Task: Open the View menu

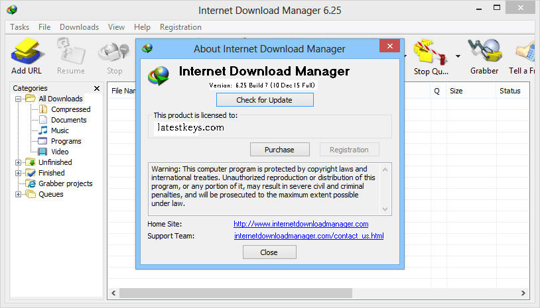Action: coord(116,26)
